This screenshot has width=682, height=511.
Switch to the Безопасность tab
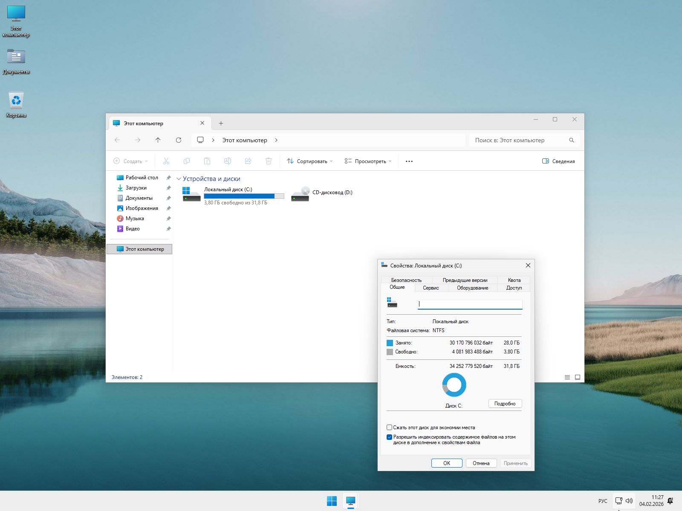tap(406, 280)
